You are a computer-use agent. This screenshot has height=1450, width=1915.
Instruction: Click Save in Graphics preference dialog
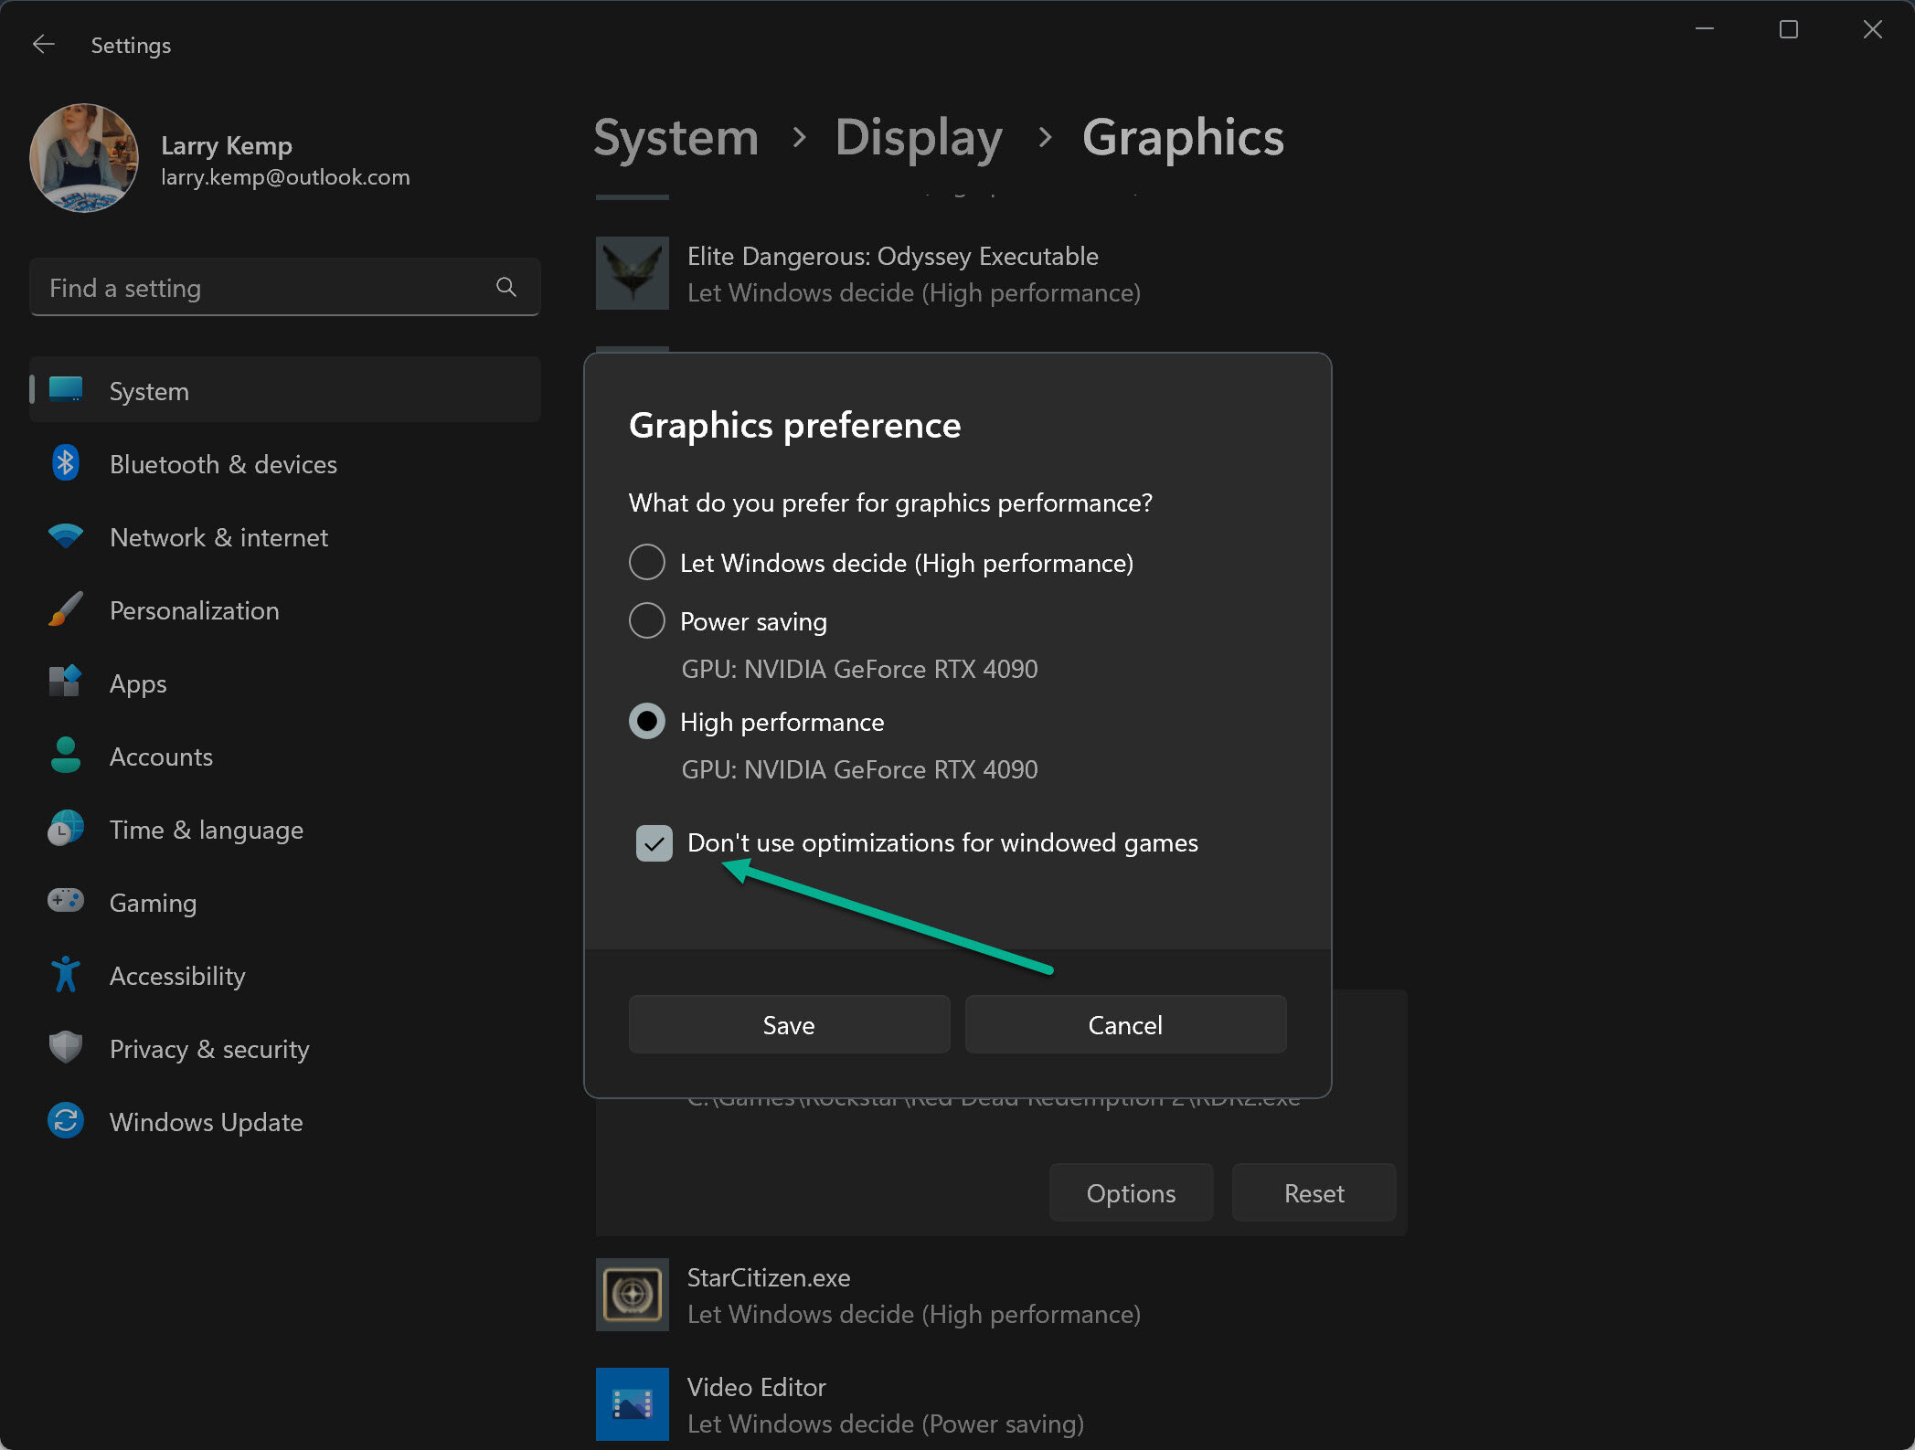(789, 1024)
